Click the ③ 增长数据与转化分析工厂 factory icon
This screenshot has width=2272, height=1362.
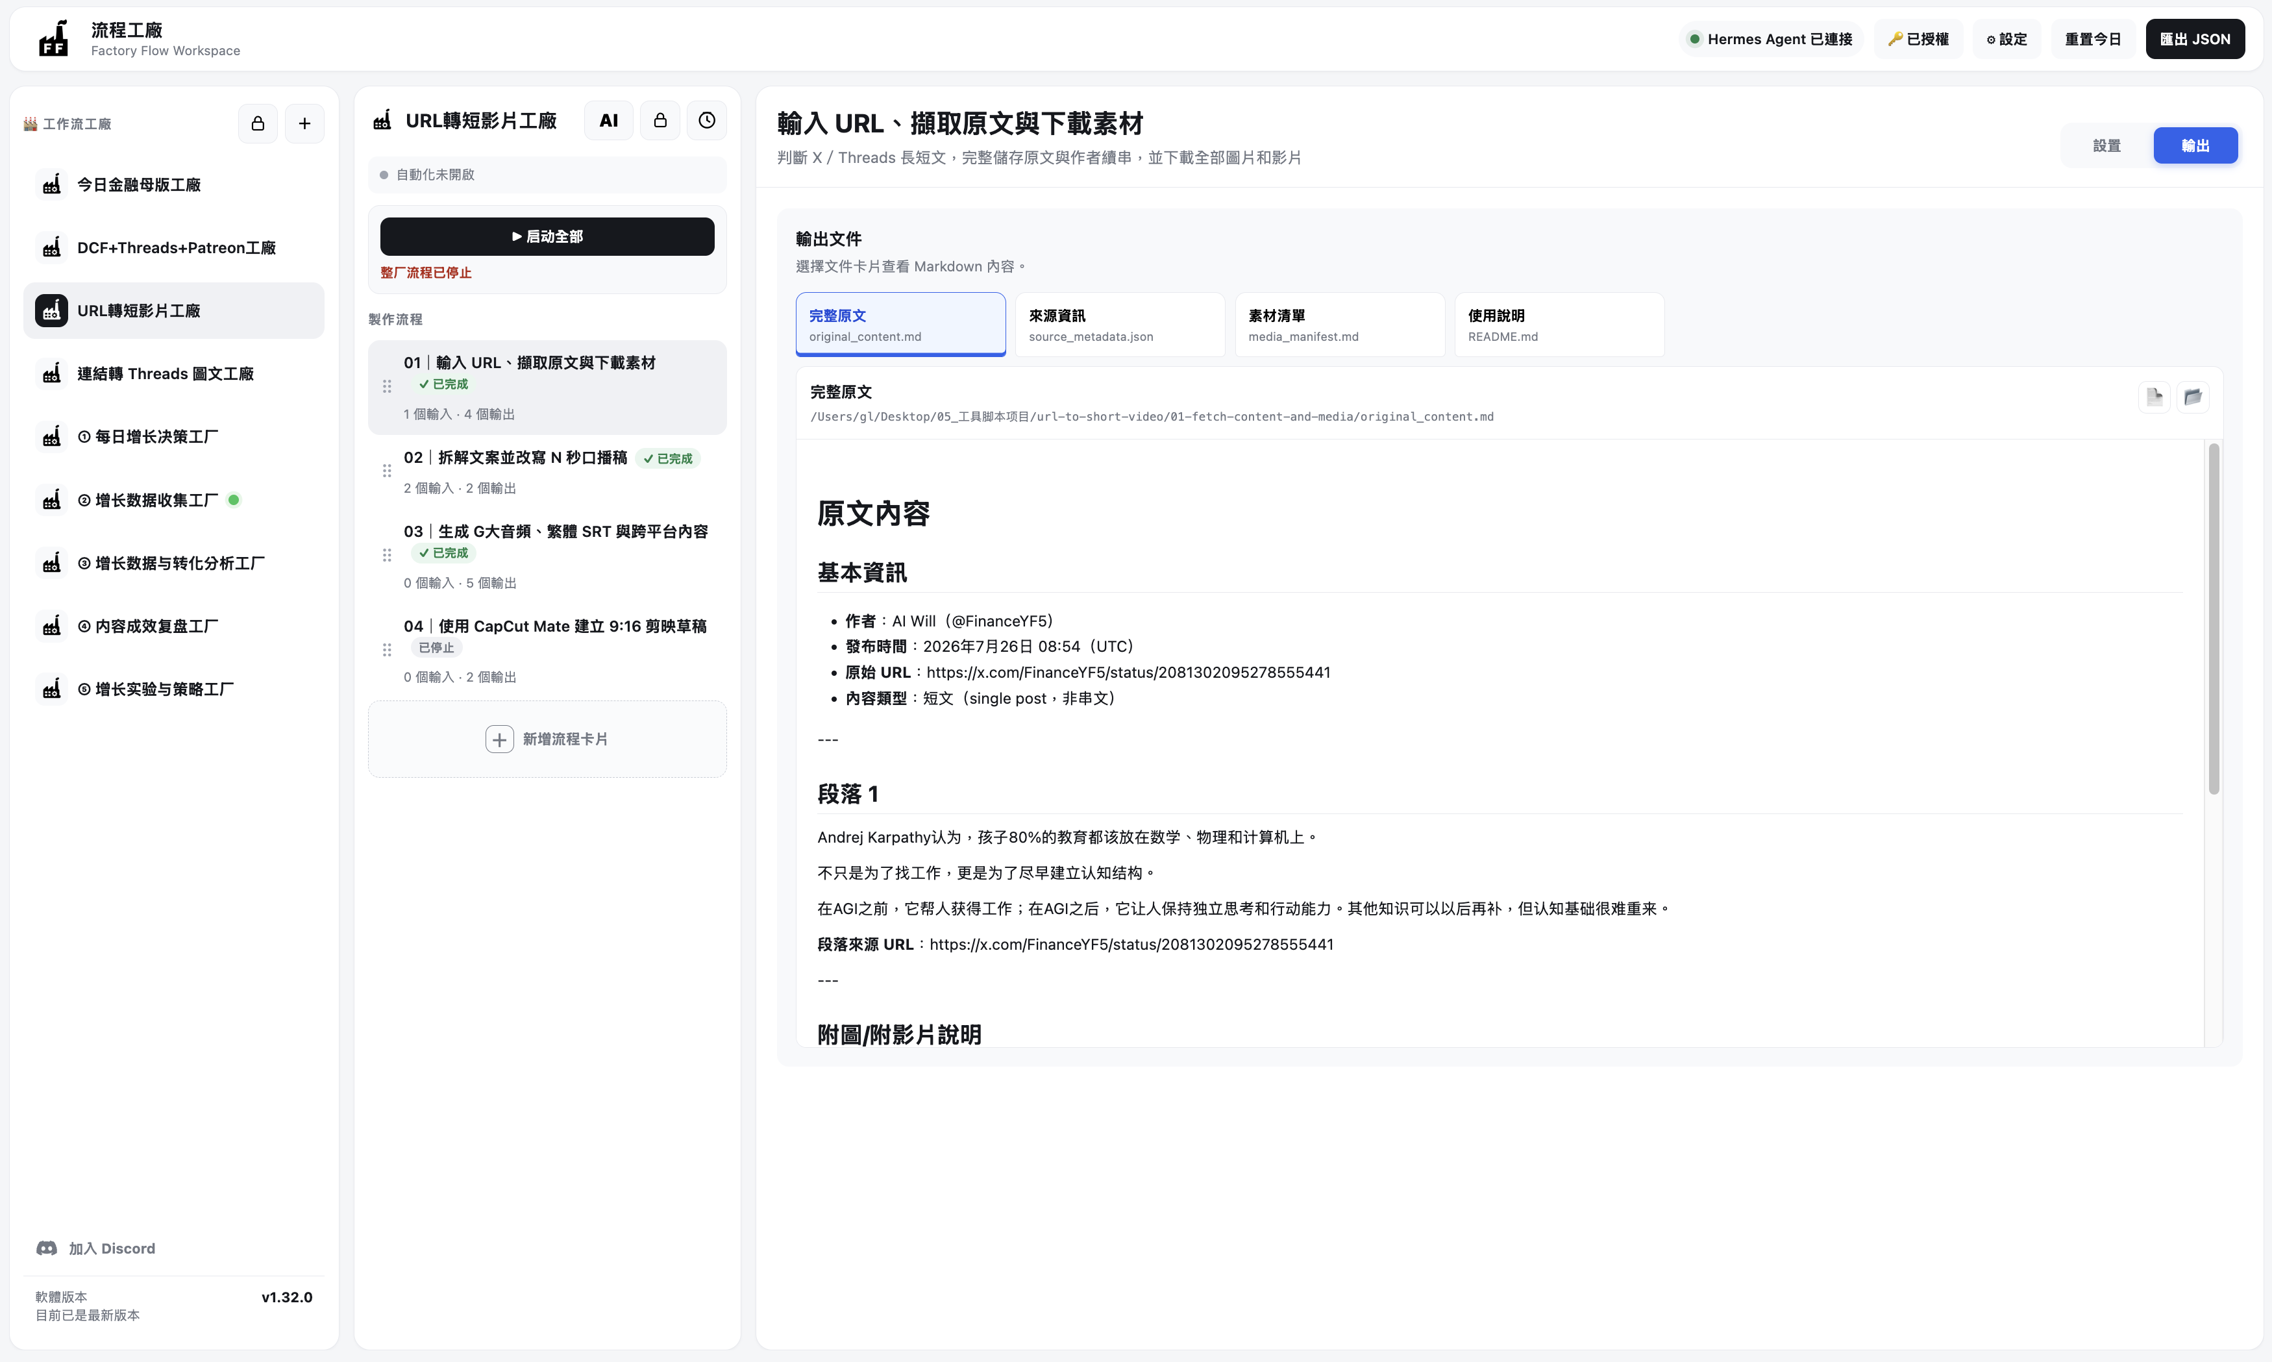(51, 563)
